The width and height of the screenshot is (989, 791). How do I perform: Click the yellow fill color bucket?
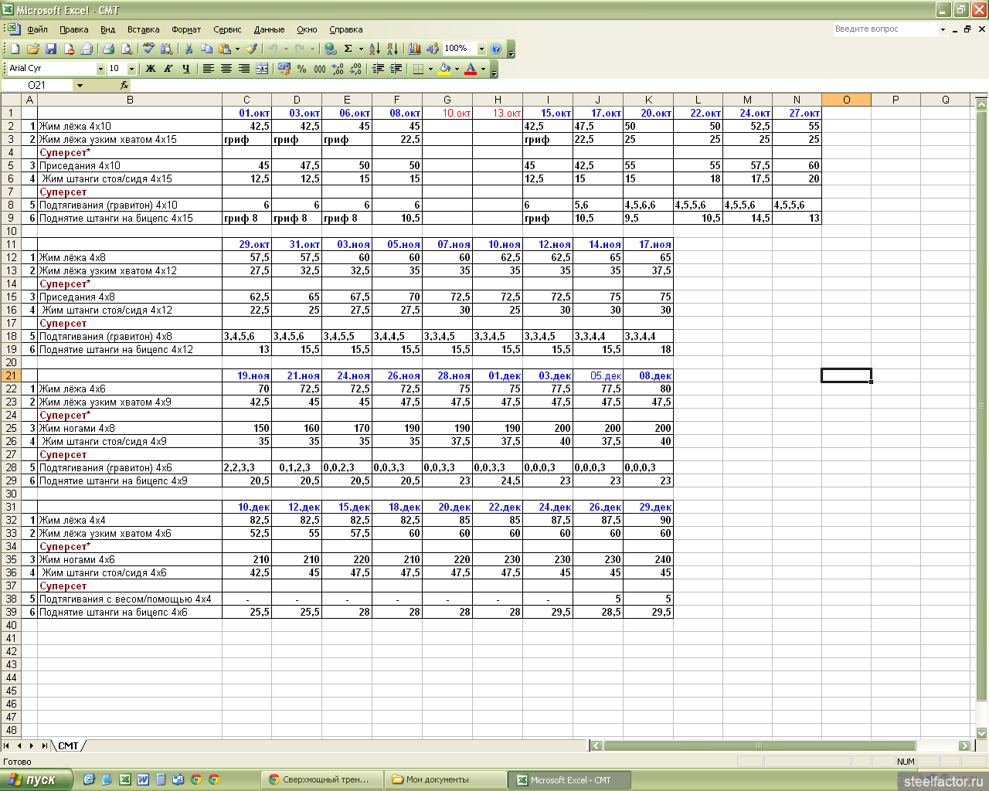pyautogui.click(x=444, y=69)
